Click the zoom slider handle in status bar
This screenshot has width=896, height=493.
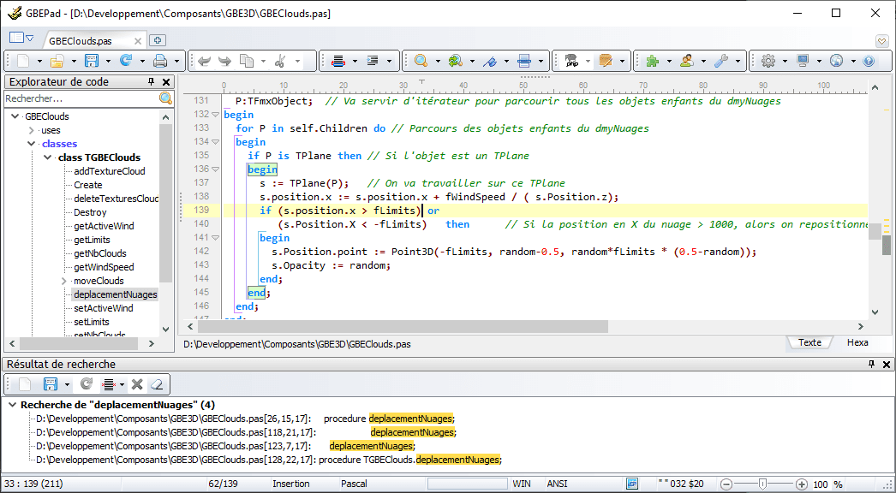pos(762,484)
